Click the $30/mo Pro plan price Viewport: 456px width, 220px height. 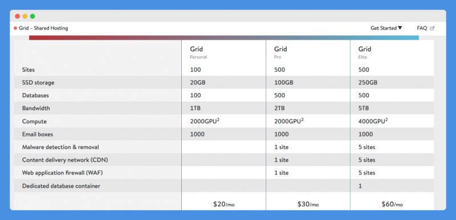(308, 204)
